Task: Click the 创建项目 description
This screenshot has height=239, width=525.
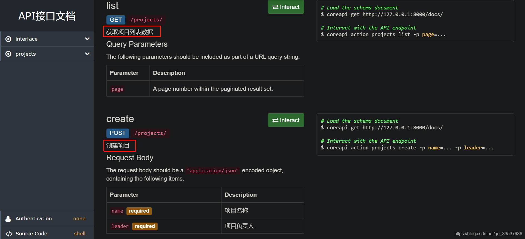Action: [x=118, y=146]
